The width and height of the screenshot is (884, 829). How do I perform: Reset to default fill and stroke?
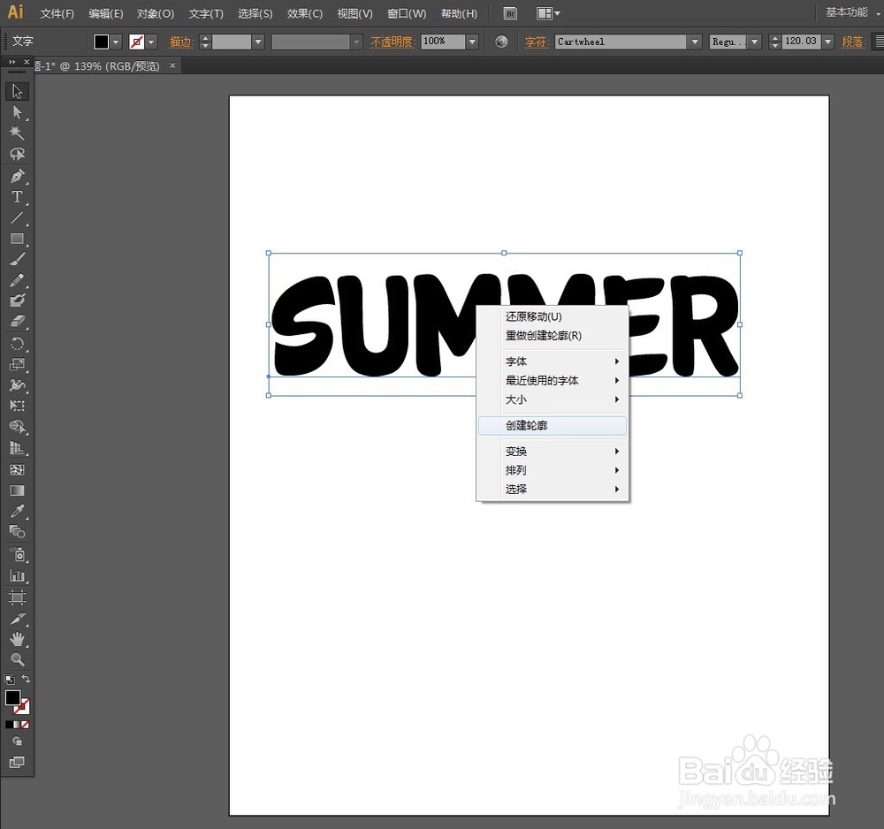[9, 680]
